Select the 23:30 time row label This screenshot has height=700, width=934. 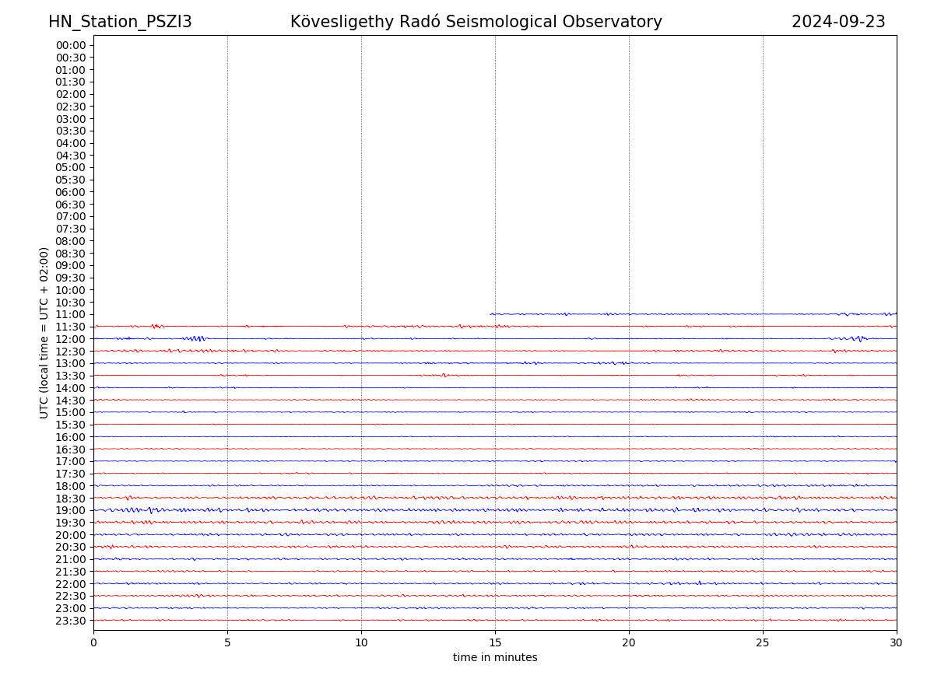click(x=70, y=621)
